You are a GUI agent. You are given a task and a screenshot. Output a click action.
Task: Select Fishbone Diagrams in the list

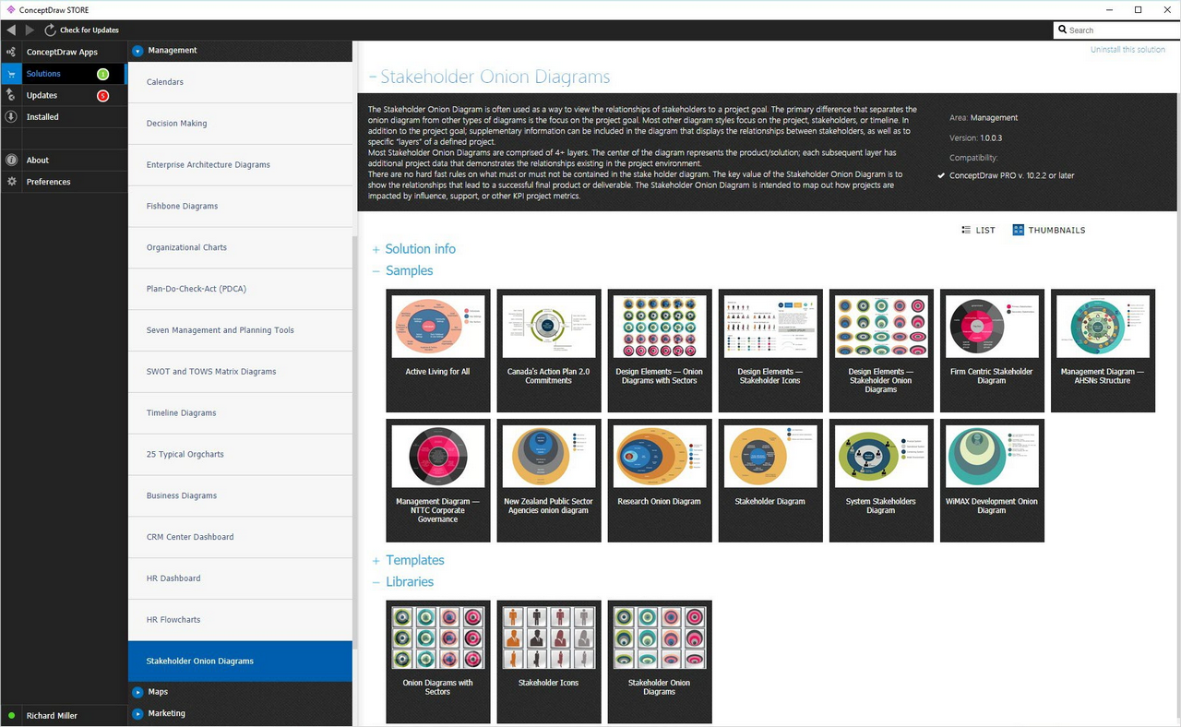pyautogui.click(x=240, y=207)
